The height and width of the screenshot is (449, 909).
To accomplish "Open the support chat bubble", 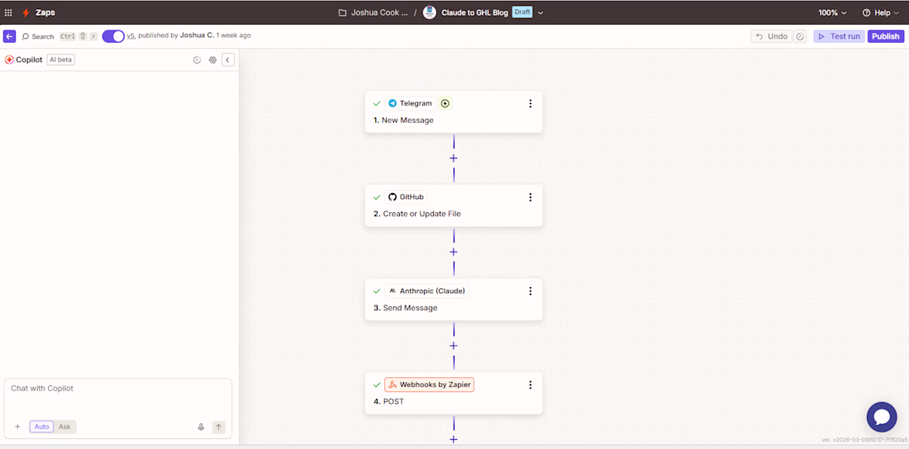I will coord(881,417).
